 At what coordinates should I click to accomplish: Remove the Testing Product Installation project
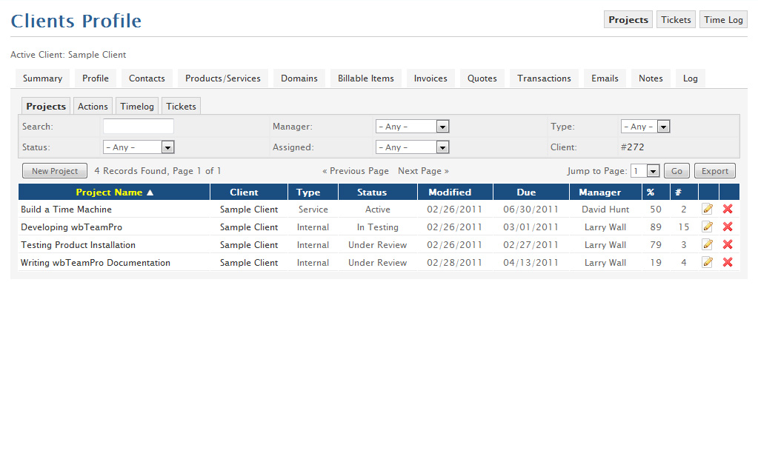[728, 245]
